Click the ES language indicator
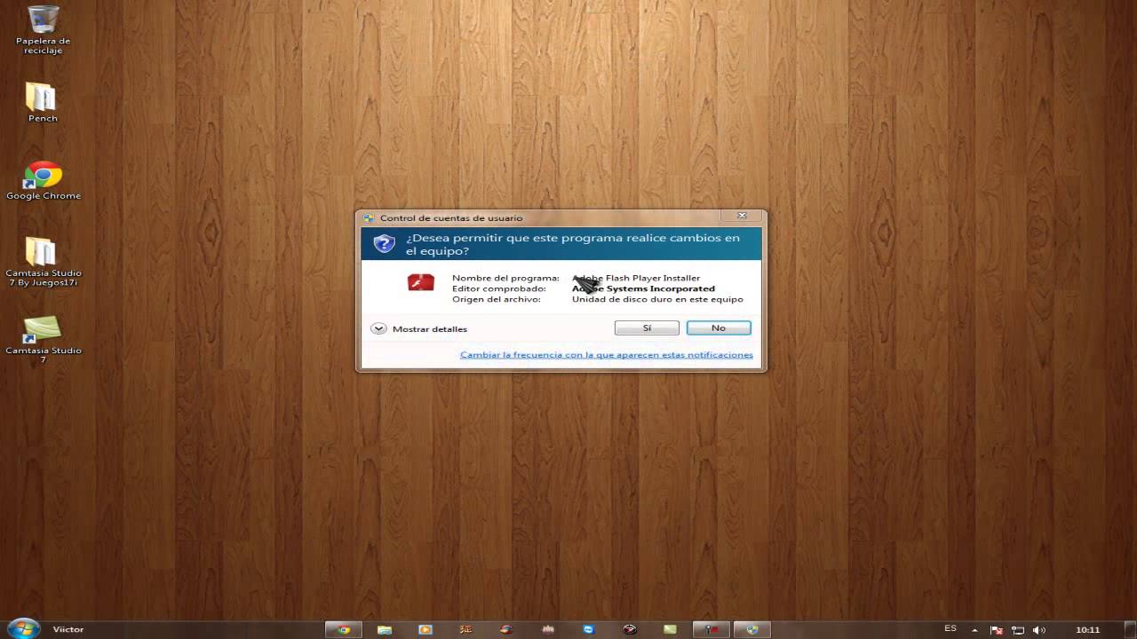The image size is (1137, 639). (x=950, y=628)
